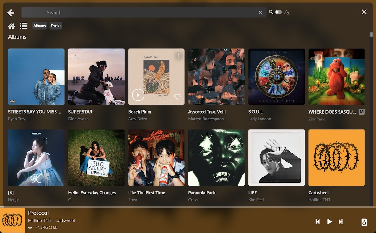The height and width of the screenshot is (233, 376).
Task: Click artist name Zior Park
Action: [316, 119]
